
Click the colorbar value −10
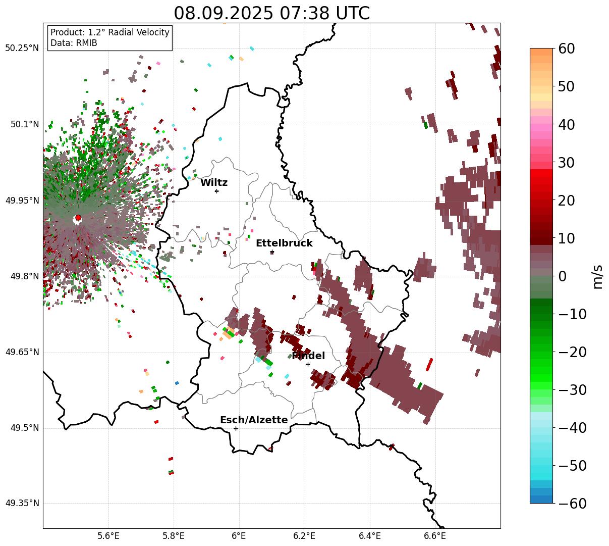coord(572,314)
